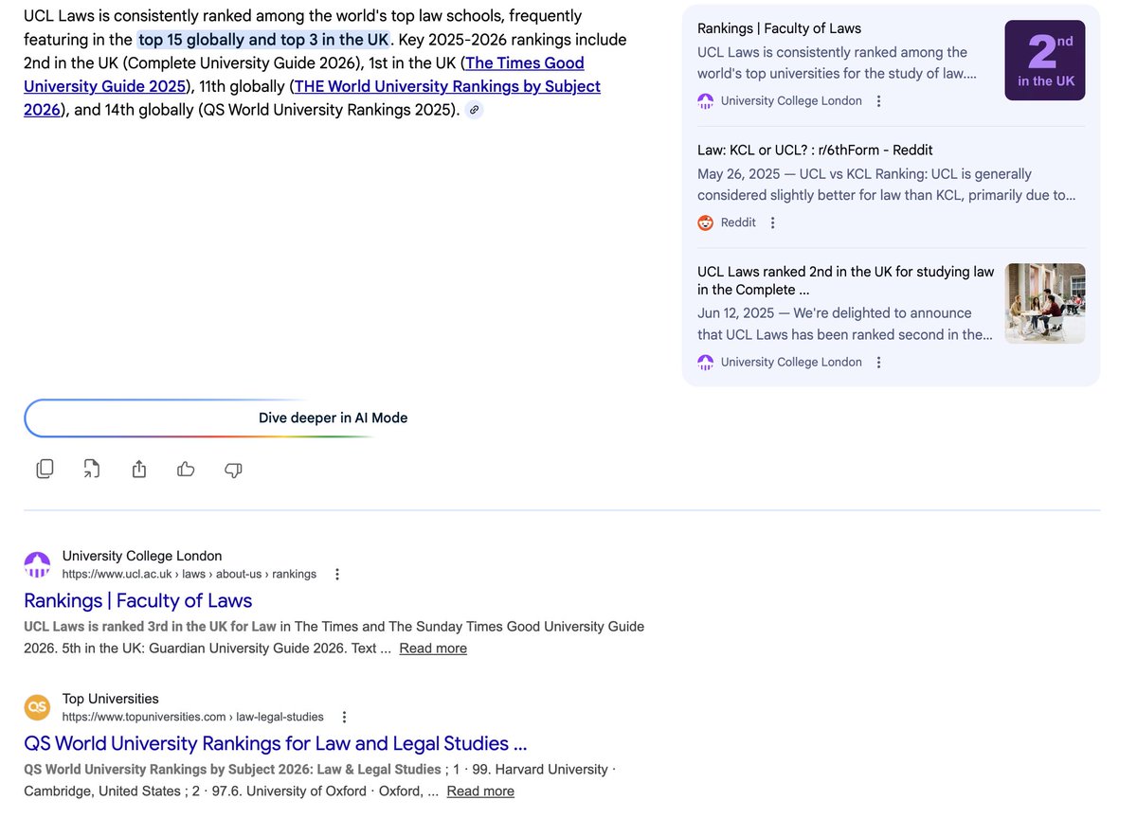Give thumbs up to AI overview
Image resolution: width=1137 pixels, height=818 pixels.
[186, 469]
